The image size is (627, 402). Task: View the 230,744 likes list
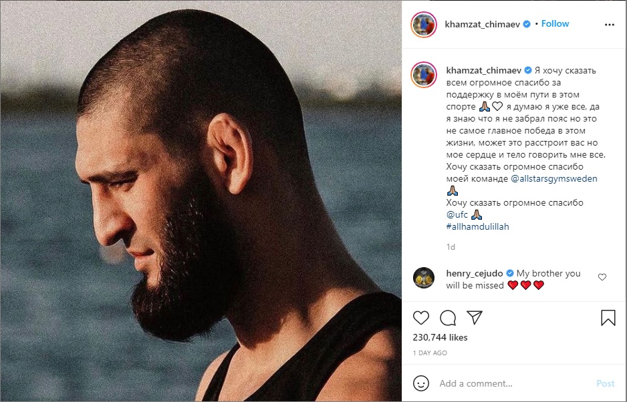(440, 338)
